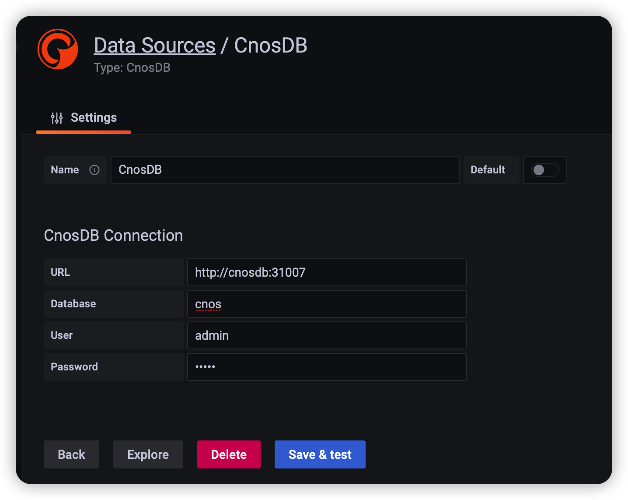
Task: Delete the CnosDB data source
Action: click(229, 454)
